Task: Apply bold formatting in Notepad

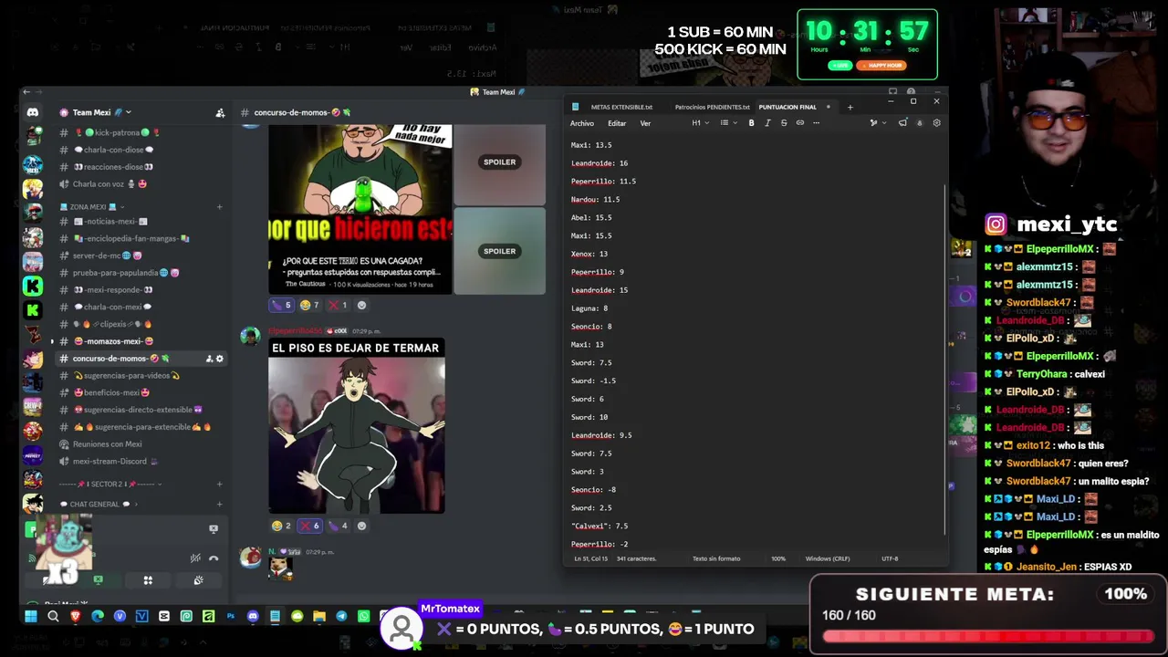Action: pyautogui.click(x=751, y=123)
